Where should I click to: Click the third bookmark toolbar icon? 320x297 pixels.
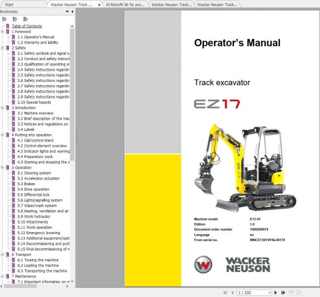pyautogui.click(x=25, y=19)
